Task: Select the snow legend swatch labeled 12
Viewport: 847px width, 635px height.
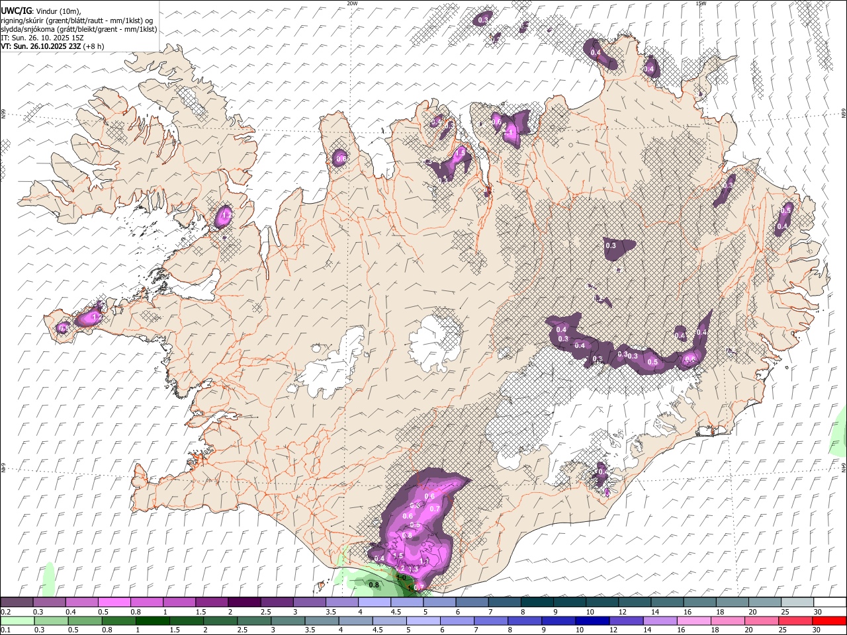Action: coord(635,603)
